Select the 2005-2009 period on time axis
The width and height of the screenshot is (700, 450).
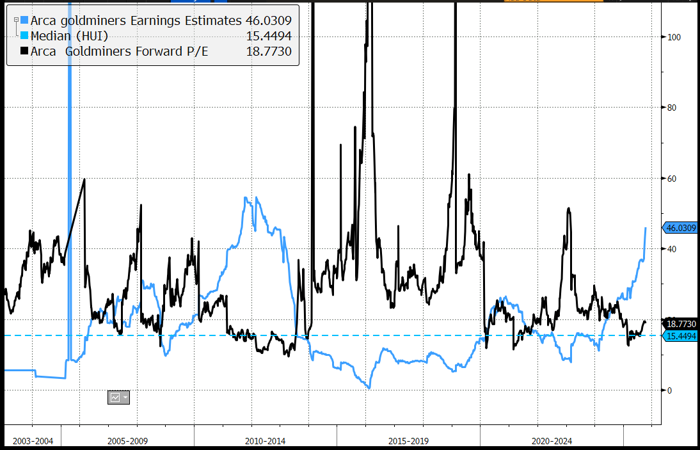tap(128, 441)
